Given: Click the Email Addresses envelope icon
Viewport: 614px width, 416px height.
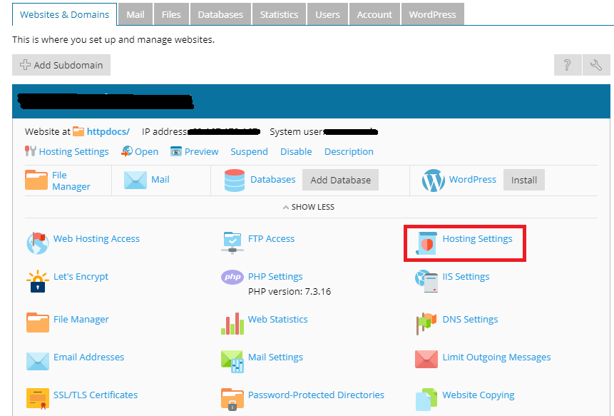Looking at the screenshot, I should coord(38,361).
